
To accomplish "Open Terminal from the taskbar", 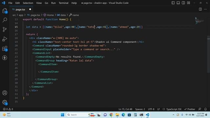I will click(141, 115).
